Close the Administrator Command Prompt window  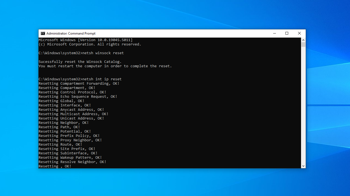299,33
